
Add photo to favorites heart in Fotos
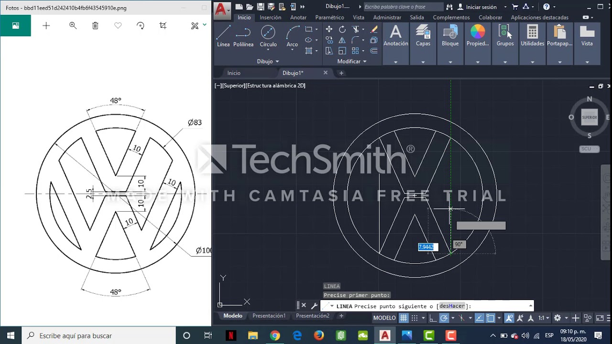118,26
